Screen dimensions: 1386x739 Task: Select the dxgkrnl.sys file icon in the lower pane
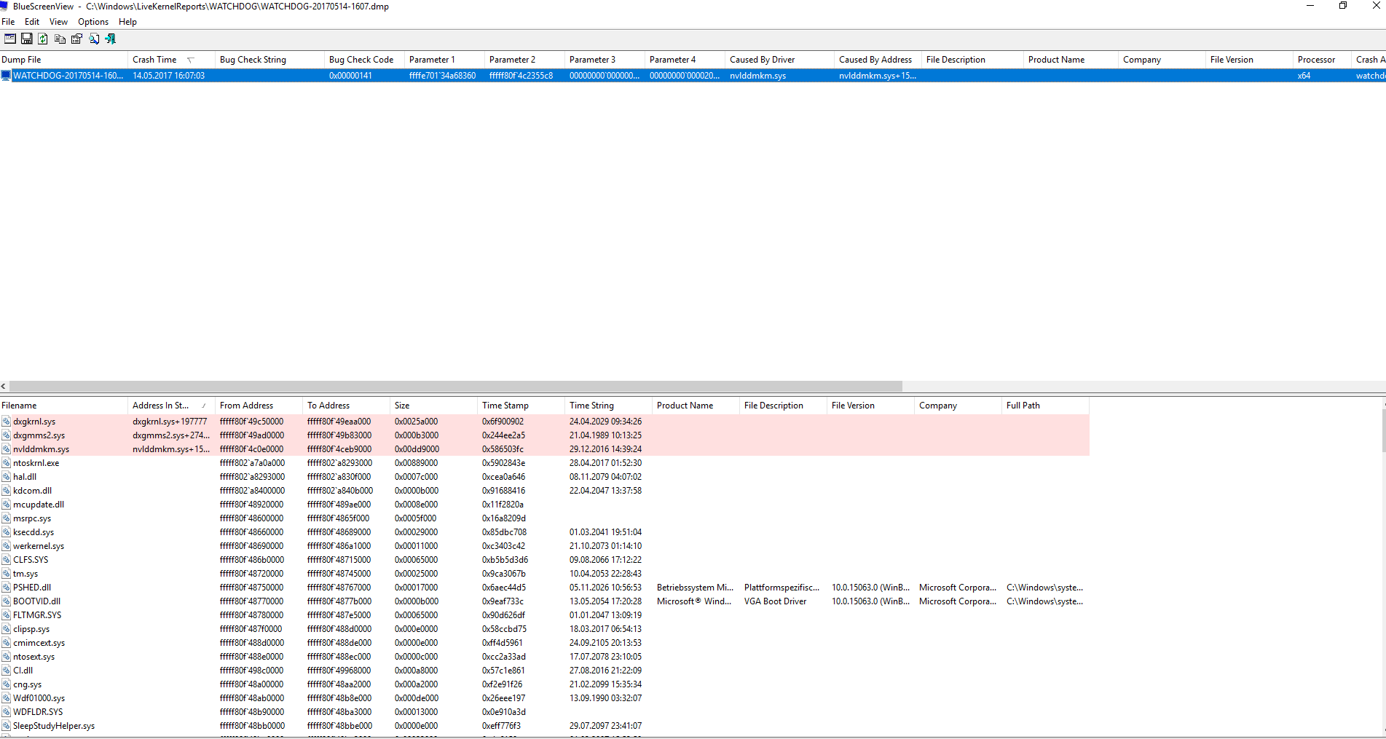point(6,422)
